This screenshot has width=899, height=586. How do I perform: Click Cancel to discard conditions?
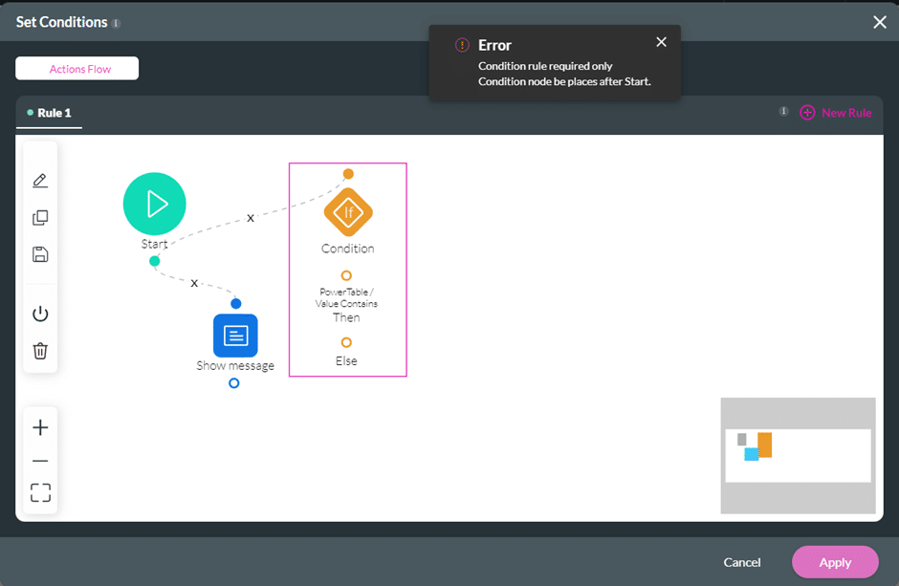click(741, 562)
